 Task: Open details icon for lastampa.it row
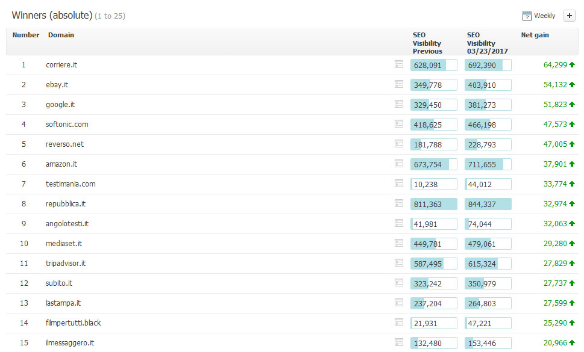(x=399, y=303)
